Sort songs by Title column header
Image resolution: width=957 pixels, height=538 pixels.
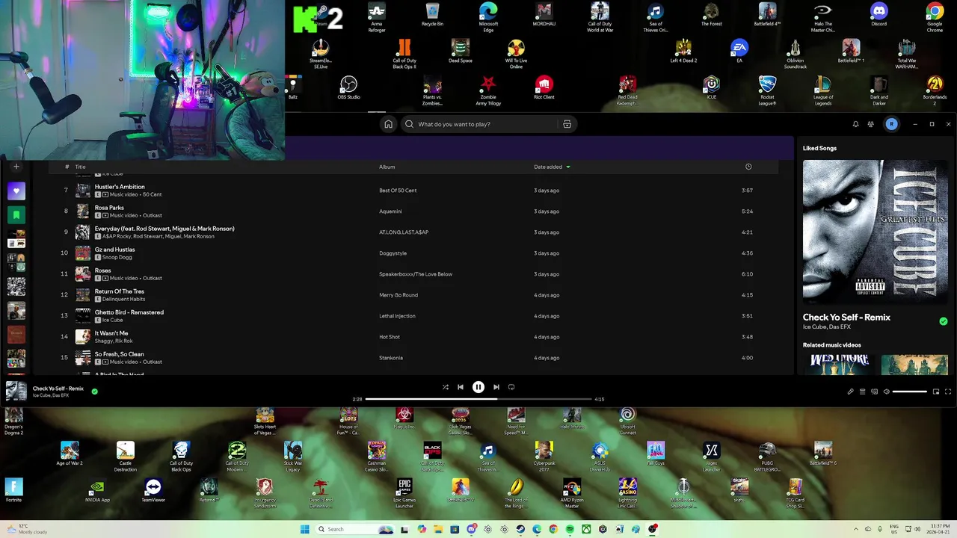click(80, 167)
